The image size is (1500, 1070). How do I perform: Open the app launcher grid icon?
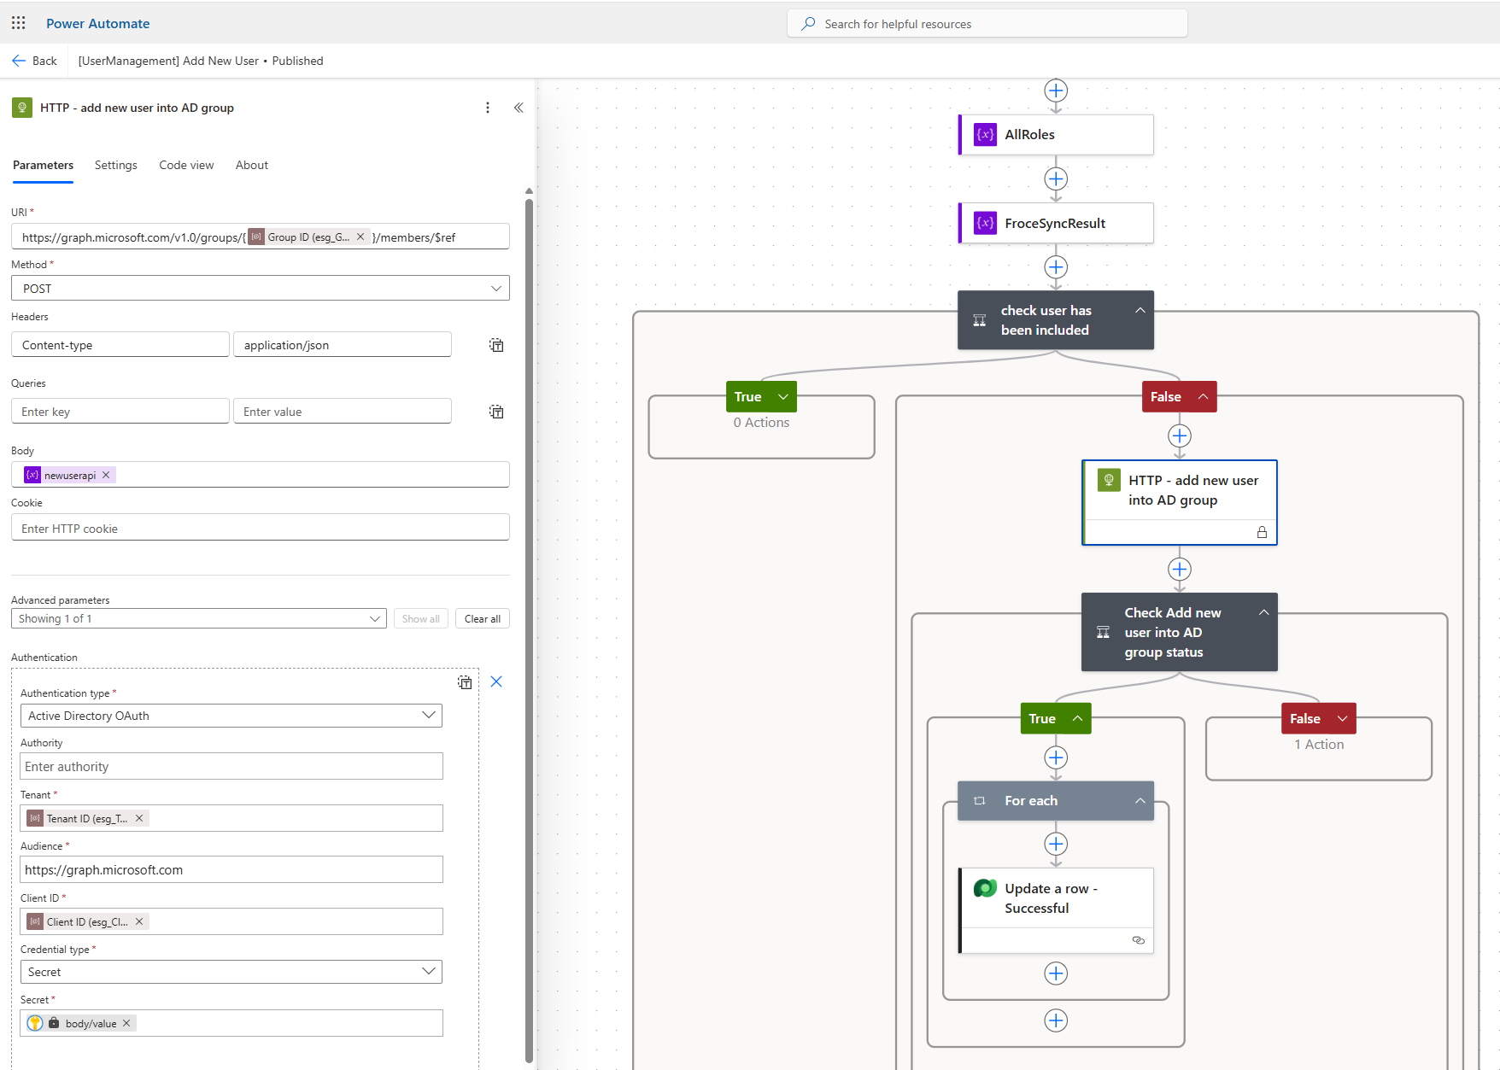[19, 23]
